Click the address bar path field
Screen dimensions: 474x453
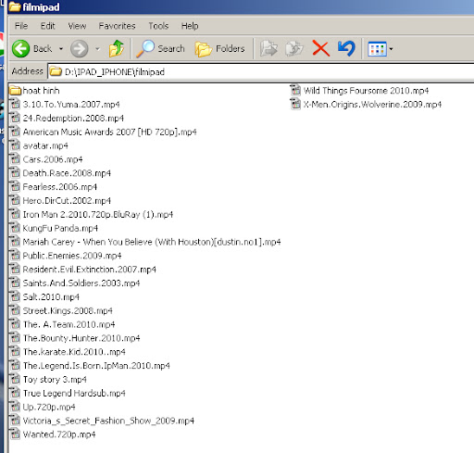click(x=261, y=72)
